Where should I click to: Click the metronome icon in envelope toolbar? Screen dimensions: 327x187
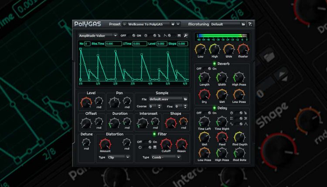pyautogui.click(x=159, y=36)
